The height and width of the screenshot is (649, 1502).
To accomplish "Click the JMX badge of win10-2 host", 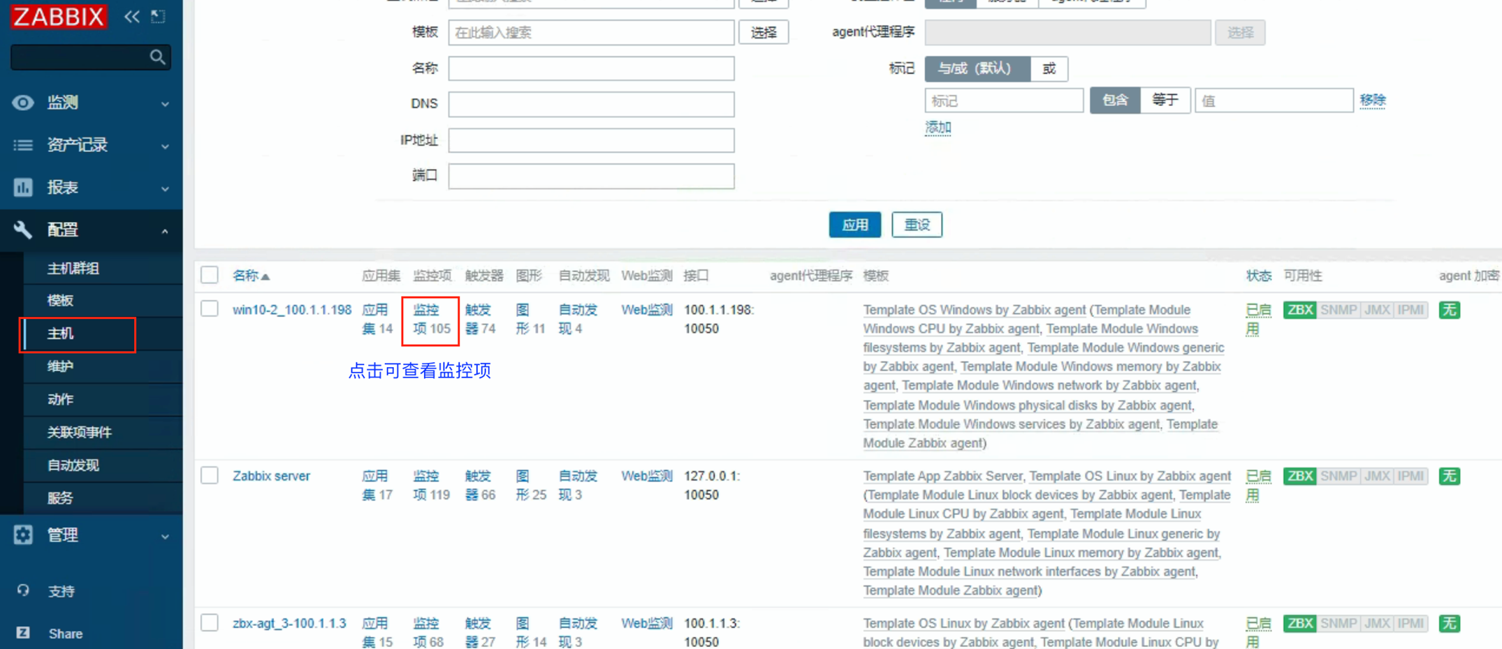I will [x=1377, y=310].
